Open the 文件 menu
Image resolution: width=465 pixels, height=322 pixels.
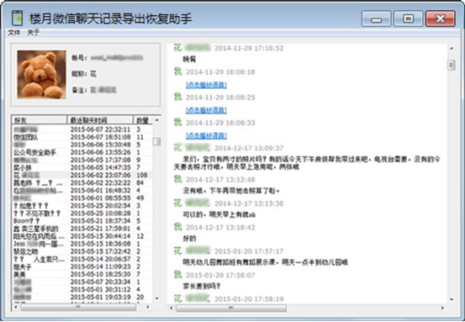point(13,32)
